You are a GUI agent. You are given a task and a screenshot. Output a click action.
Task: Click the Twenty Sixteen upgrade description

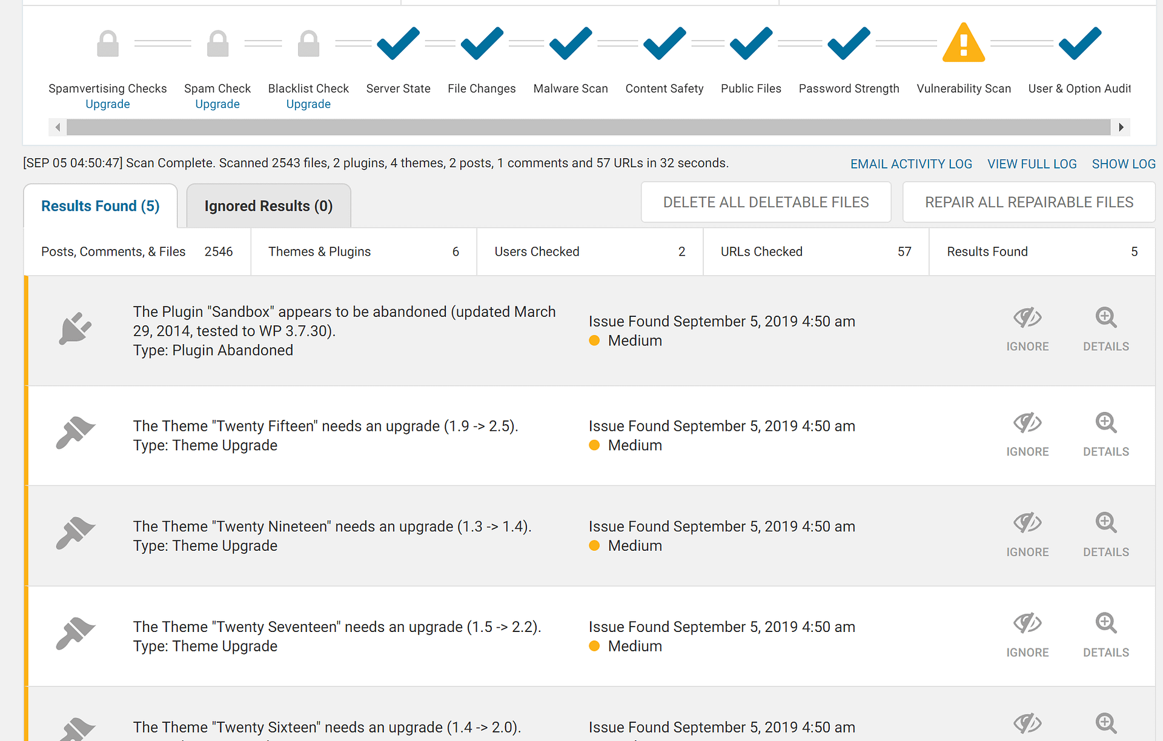coord(327,728)
